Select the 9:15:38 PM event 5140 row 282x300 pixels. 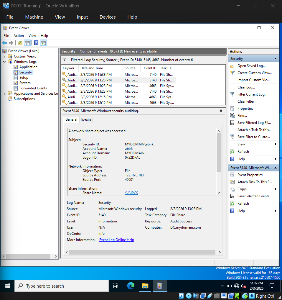118,75
